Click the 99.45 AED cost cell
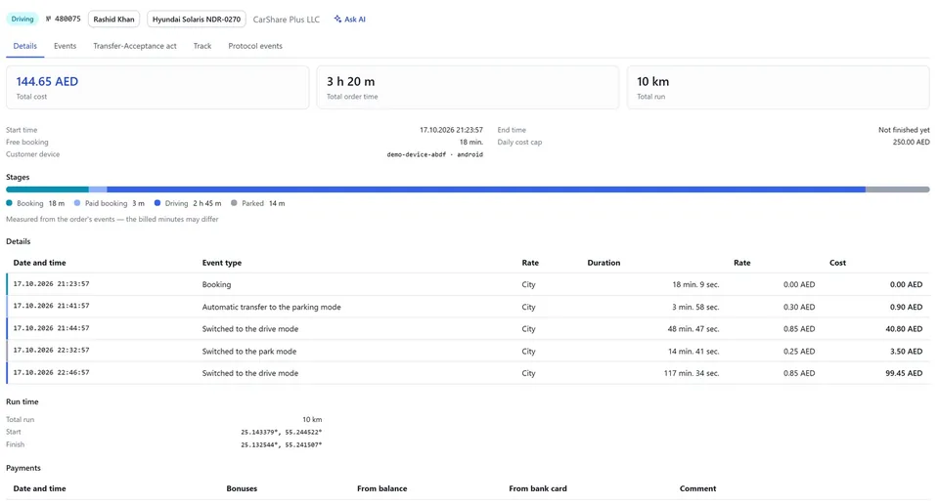 click(904, 373)
